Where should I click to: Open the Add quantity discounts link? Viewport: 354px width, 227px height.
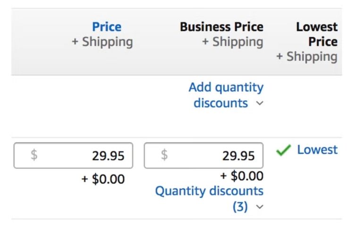click(x=226, y=88)
